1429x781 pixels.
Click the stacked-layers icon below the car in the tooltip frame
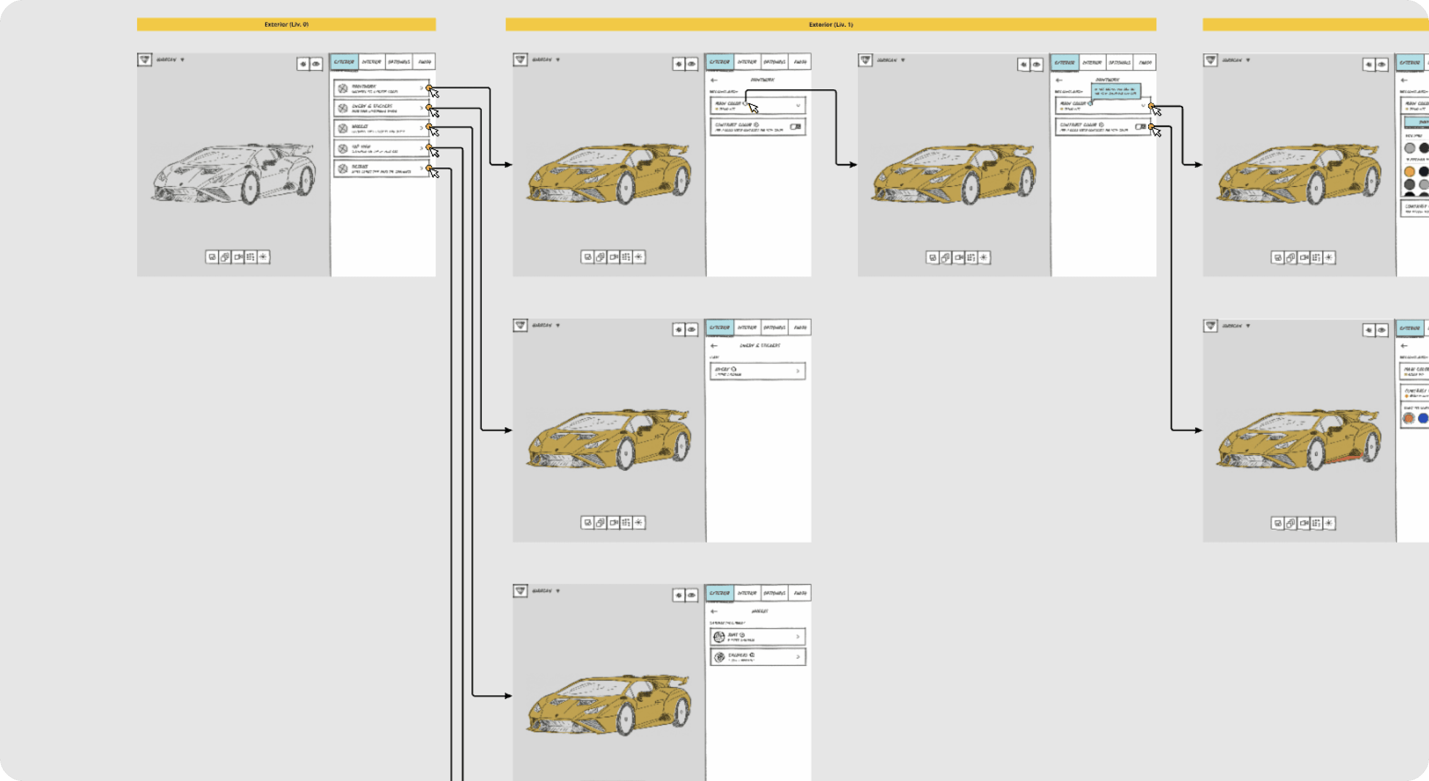(x=945, y=258)
